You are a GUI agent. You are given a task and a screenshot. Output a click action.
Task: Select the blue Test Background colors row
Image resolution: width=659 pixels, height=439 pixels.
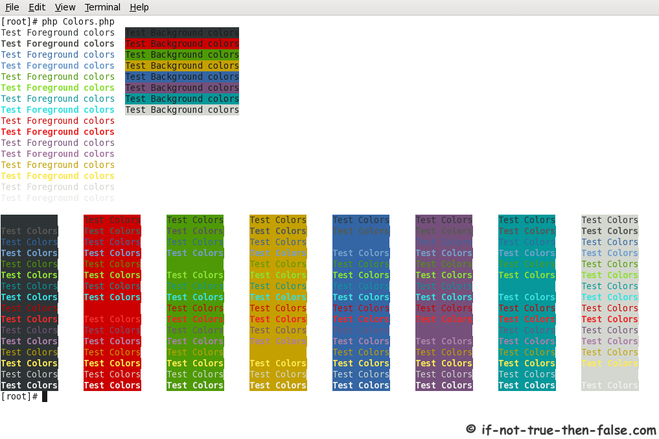(x=182, y=77)
